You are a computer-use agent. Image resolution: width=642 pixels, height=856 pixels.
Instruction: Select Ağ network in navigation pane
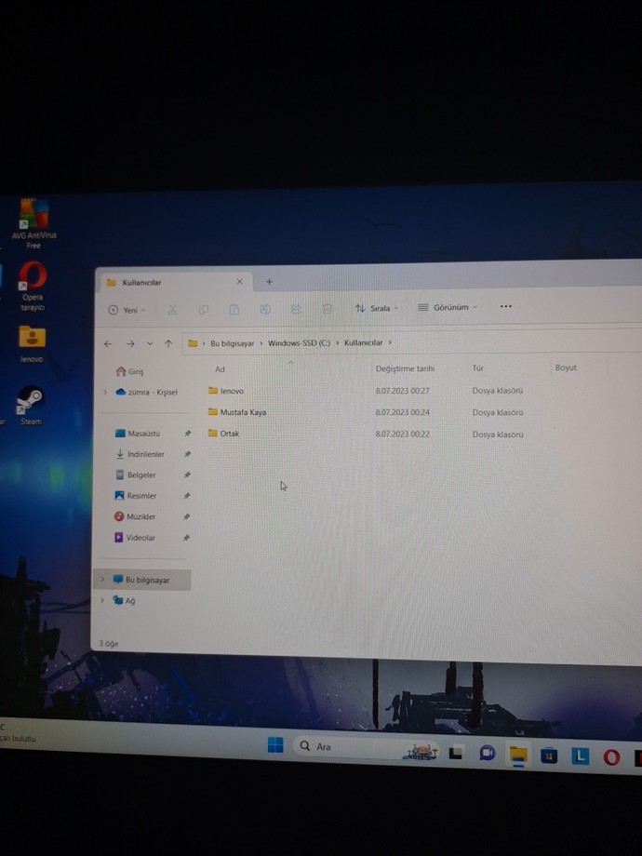coord(124,600)
